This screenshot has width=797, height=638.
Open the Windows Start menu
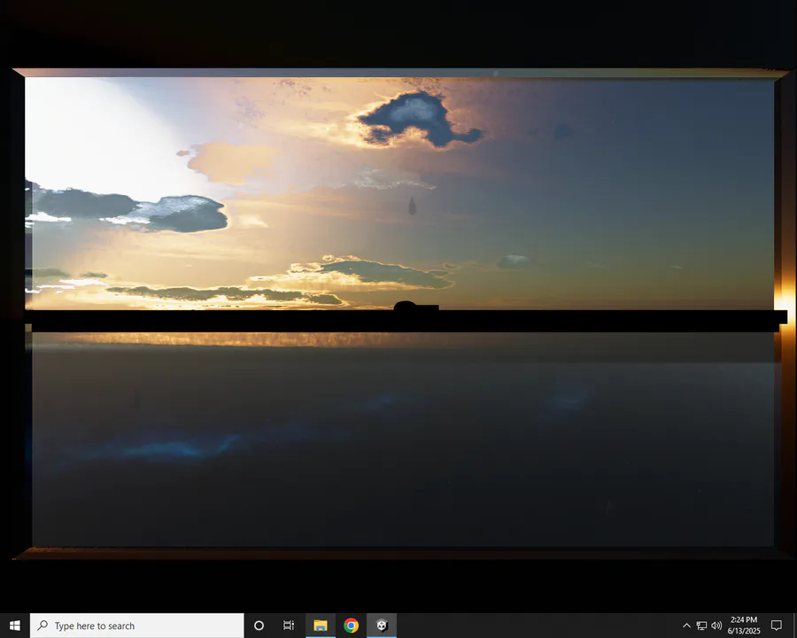[x=15, y=626]
